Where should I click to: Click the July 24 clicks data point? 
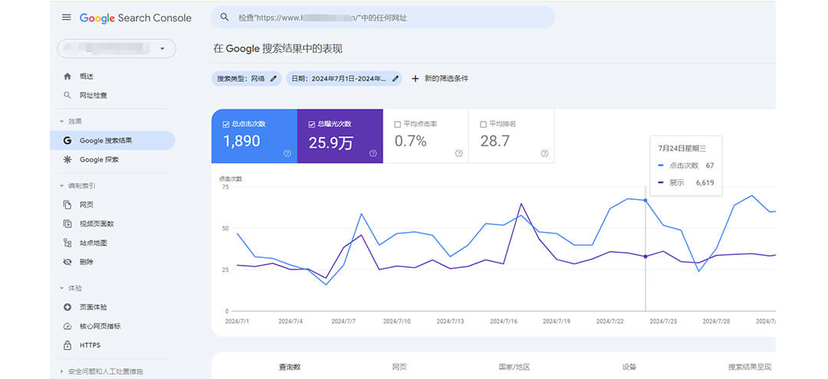(646, 201)
